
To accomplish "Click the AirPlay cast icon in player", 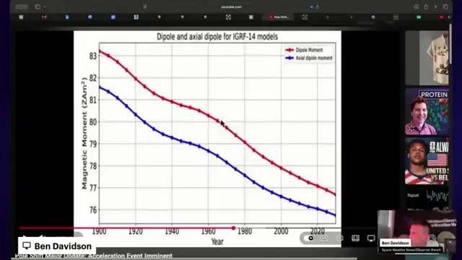I will point(371,238).
